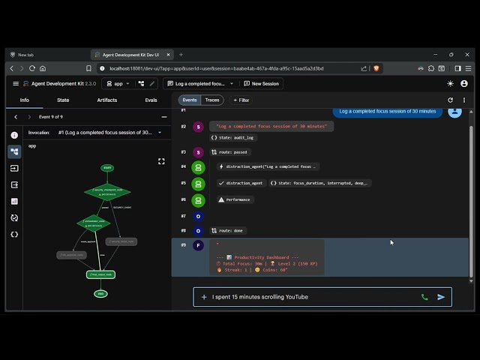The height and width of the screenshot is (360, 480).
Task: Click the route: done chip
Action: click(x=228, y=230)
